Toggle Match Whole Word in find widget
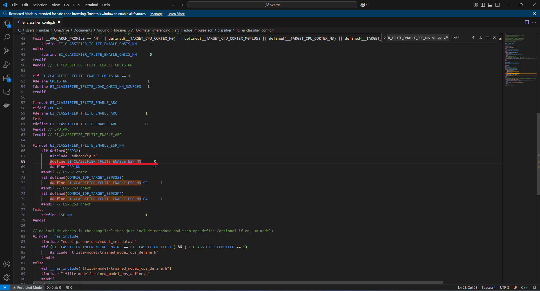The width and height of the screenshot is (540, 291). pos(439,38)
